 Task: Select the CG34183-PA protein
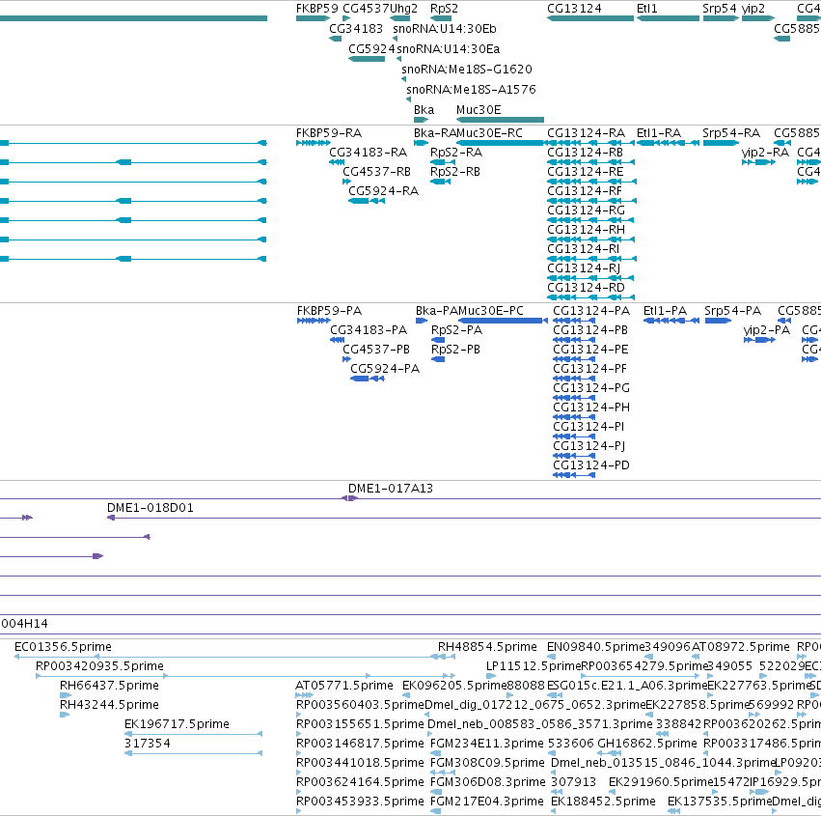pos(337,340)
